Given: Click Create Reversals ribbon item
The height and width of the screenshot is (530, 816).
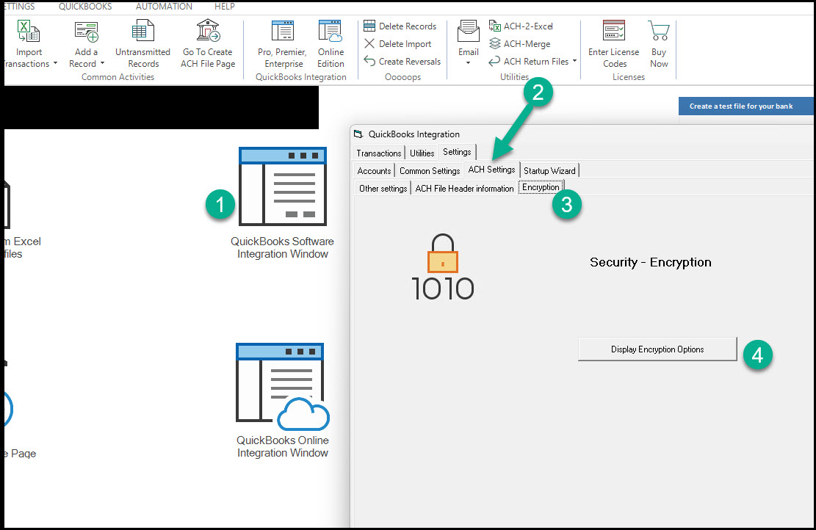Looking at the screenshot, I should click(402, 62).
